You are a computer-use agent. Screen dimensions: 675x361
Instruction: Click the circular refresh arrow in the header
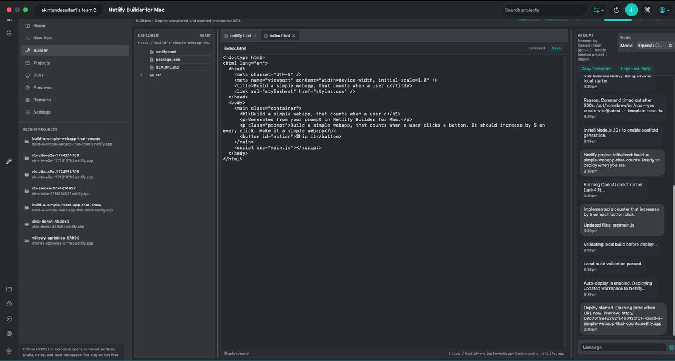(x=616, y=10)
